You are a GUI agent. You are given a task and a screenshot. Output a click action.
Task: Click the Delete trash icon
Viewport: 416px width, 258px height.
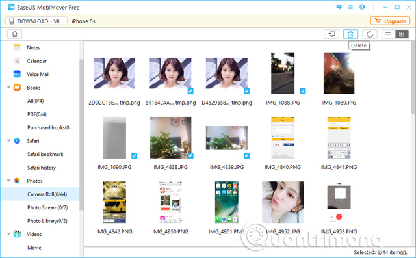(x=351, y=34)
